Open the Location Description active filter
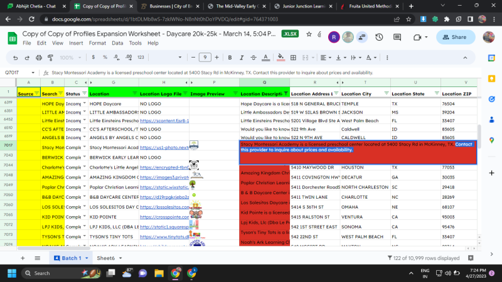This screenshot has height=282, width=502. click(286, 93)
